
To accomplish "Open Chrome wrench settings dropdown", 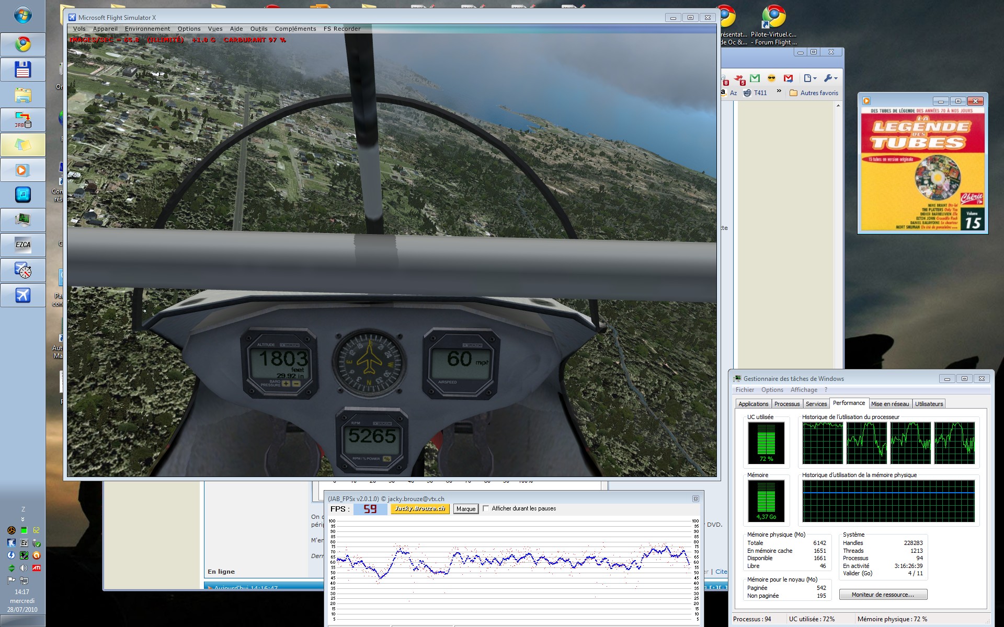I will tap(830, 78).
